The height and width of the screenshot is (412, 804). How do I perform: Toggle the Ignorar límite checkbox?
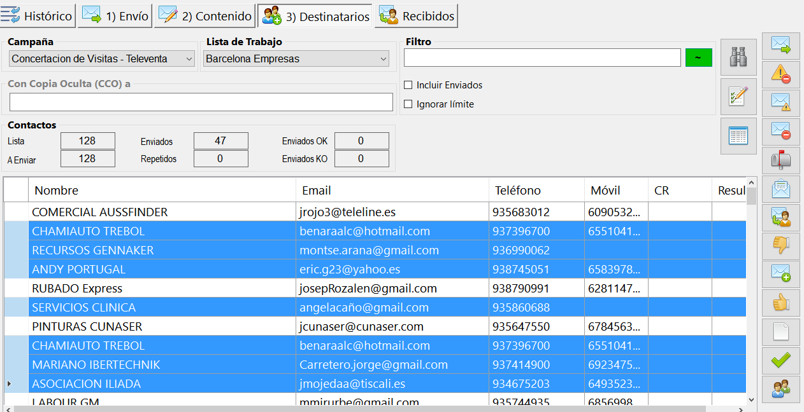pyautogui.click(x=408, y=104)
